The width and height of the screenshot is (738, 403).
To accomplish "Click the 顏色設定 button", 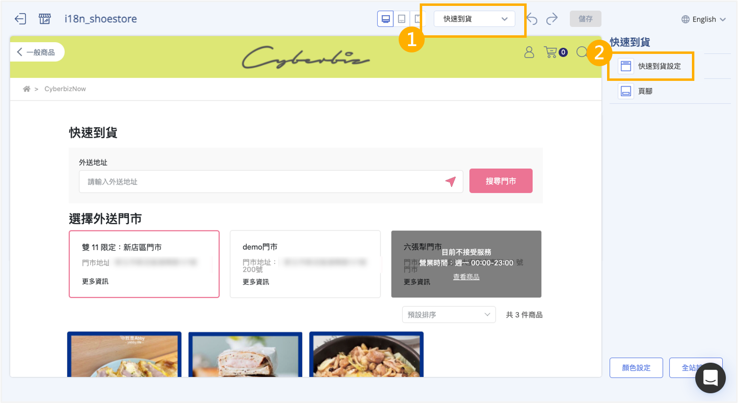I will pos(636,368).
